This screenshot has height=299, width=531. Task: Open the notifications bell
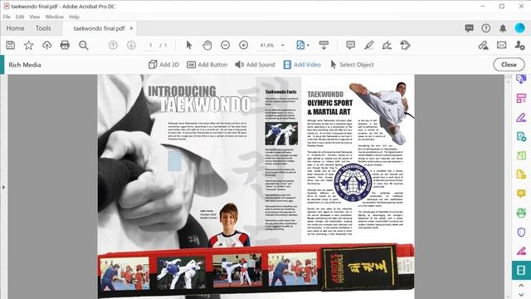click(x=503, y=28)
